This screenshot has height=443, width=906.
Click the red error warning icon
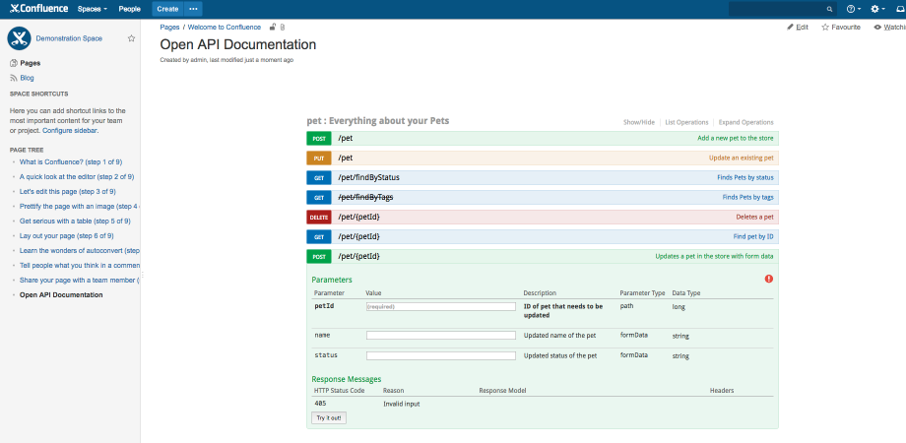pyautogui.click(x=768, y=279)
